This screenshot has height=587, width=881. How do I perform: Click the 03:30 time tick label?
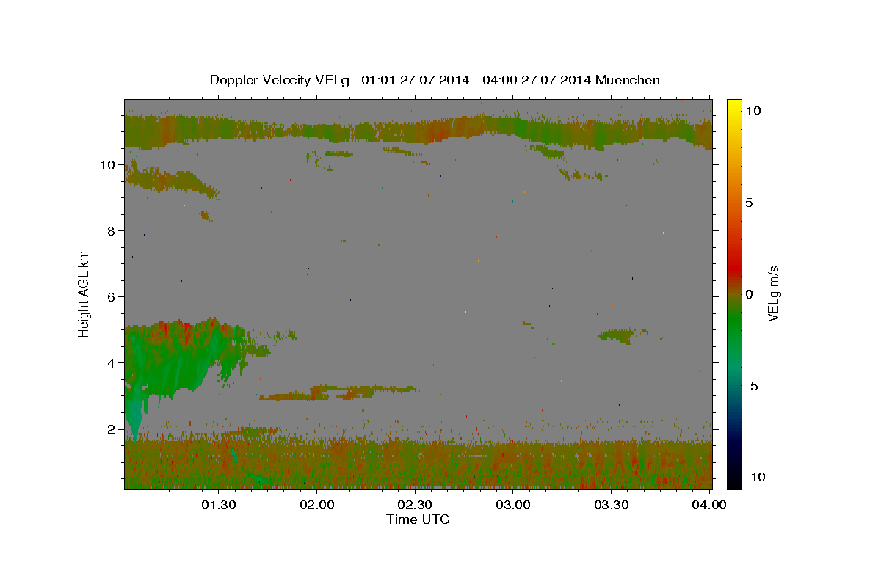pos(612,505)
